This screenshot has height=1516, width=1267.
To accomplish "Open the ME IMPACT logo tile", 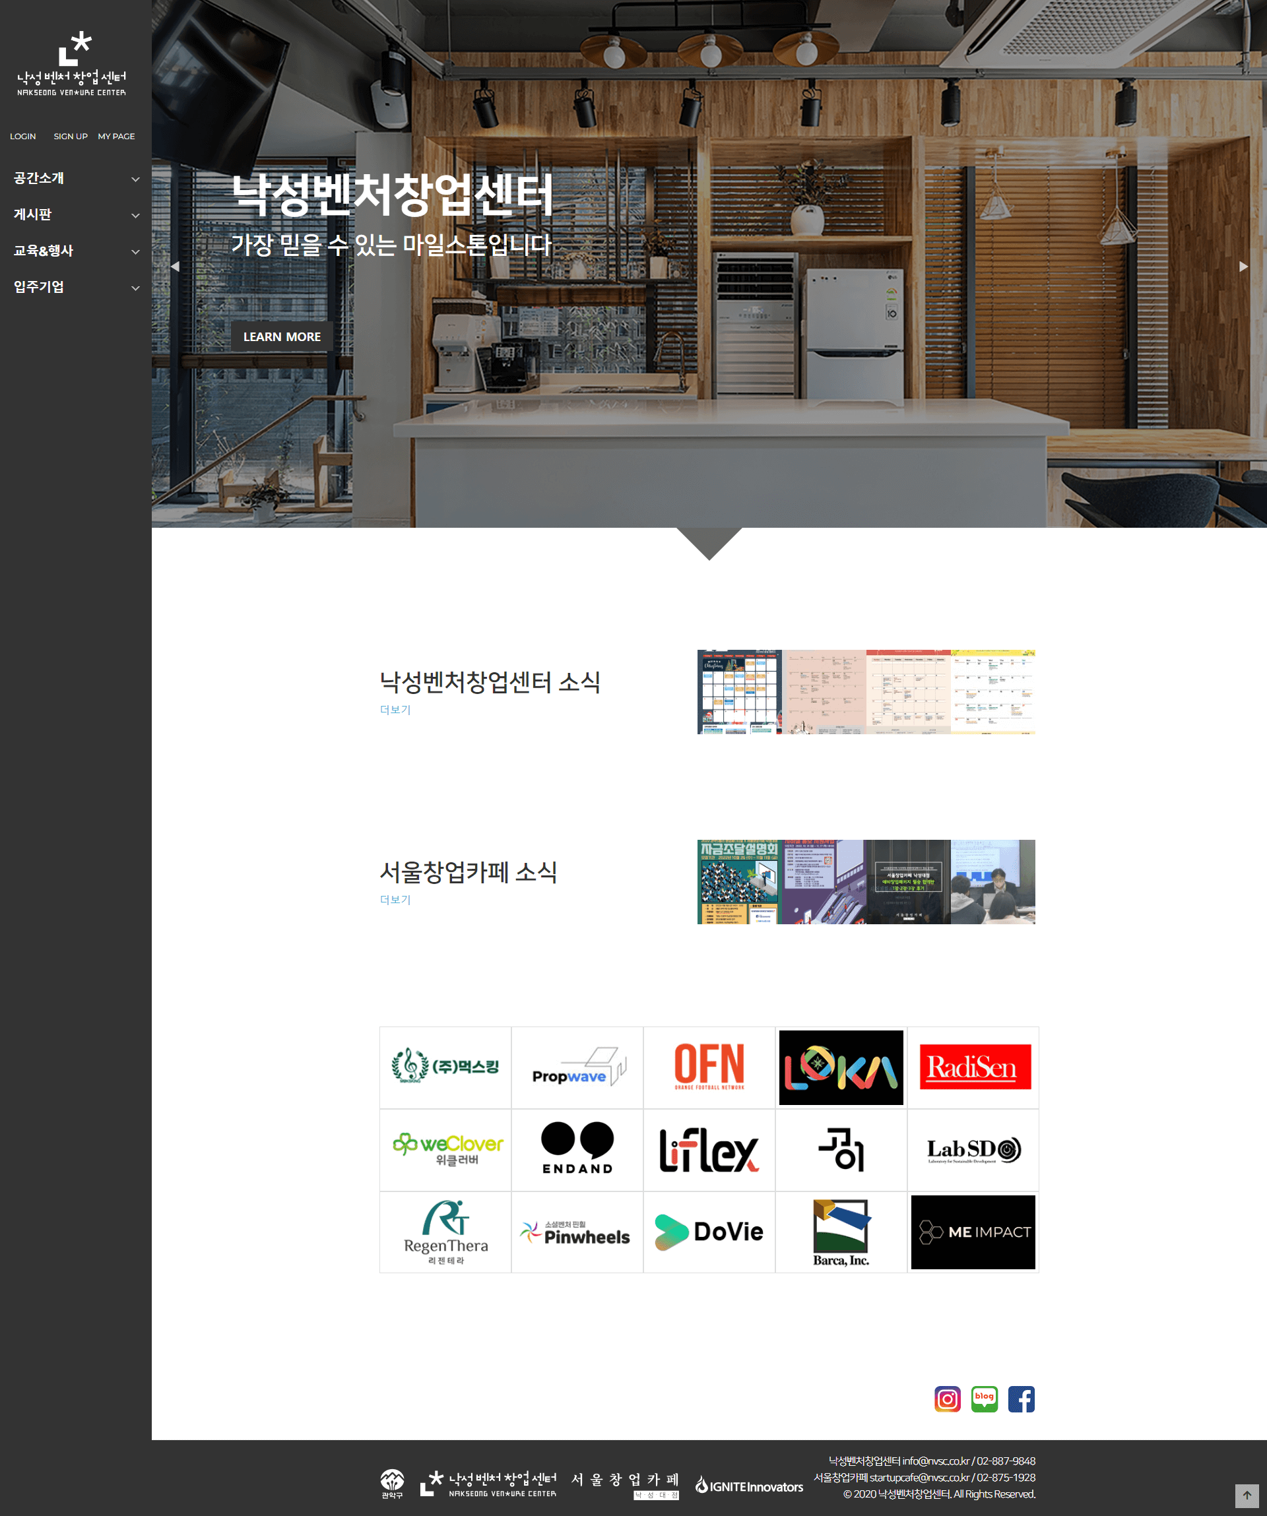I will click(x=973, y=1232).
